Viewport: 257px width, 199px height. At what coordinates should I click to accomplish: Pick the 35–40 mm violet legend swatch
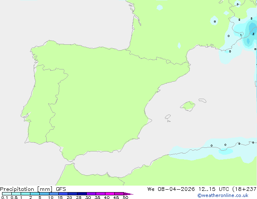101,194
